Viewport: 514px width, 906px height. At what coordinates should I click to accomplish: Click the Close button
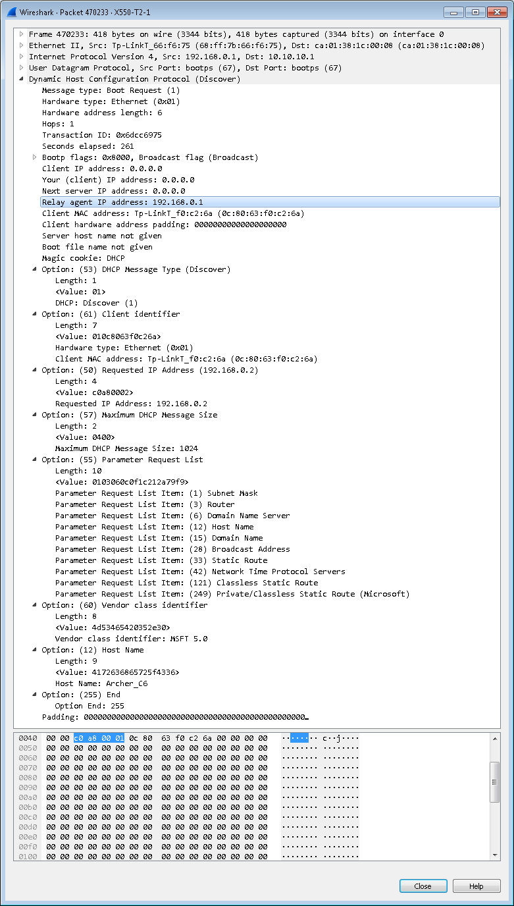pyautogui.click(x=423, y=886)
